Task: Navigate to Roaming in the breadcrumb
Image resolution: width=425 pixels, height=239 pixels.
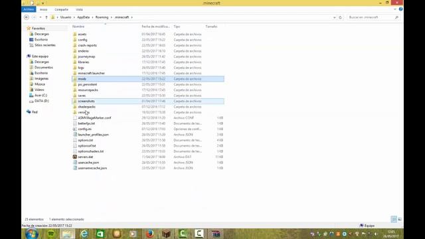Action: 102,17
